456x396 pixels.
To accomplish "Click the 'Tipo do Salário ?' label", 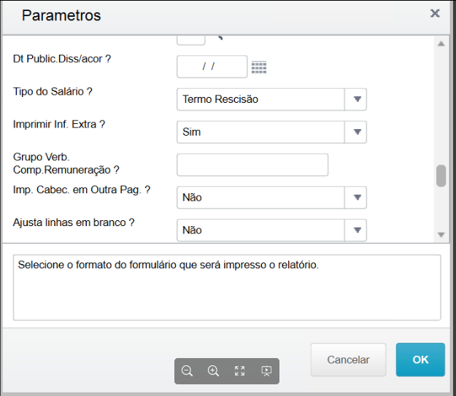I will [53, 92].
